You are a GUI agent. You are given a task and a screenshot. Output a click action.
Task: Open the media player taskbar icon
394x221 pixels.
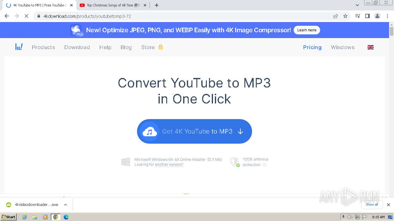coord(45,217)
